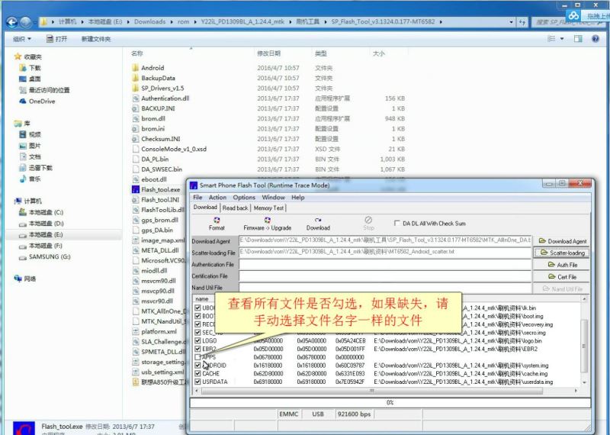This screenshot has width=610, height=435.
Task: Expand the 计算机 breadcrumb arrow
Action: click(82, 22)
